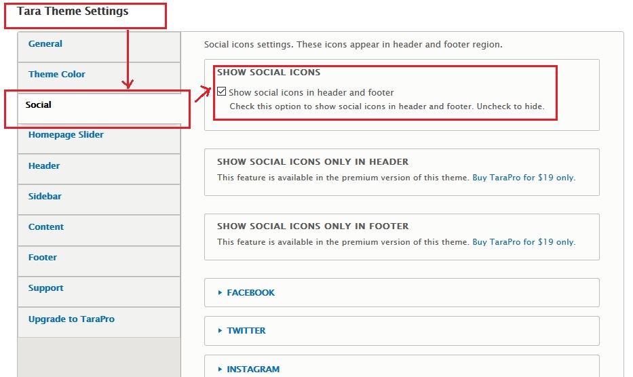633x377 pixels.
Task: Click Buy TaraPro link in footer-only section
Action: (x=523, y=242)
